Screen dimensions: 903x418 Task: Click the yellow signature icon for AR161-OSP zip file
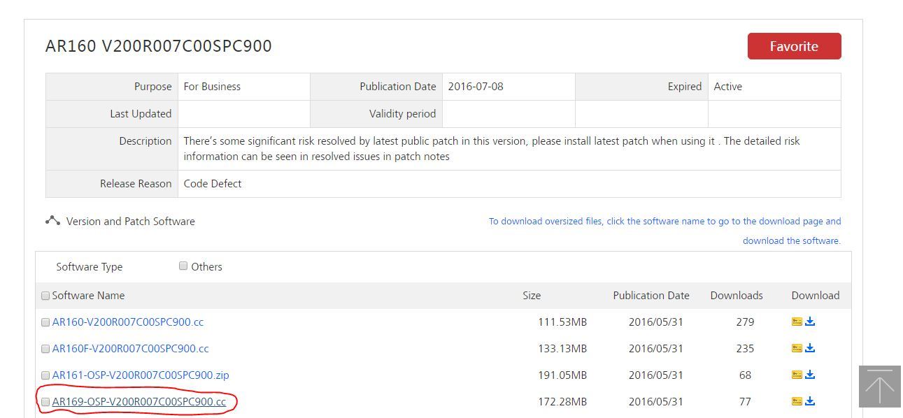[797, 375]
